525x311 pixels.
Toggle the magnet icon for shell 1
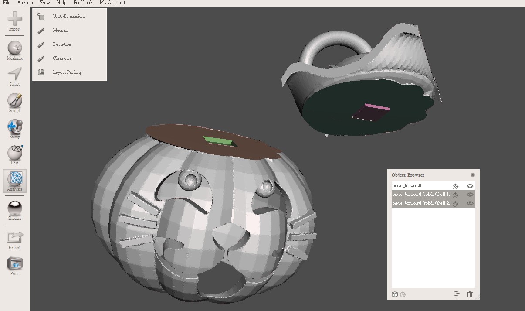pos(456,195)
